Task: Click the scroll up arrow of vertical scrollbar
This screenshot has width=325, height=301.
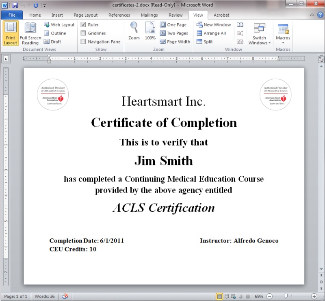Action: click(321, 66)
